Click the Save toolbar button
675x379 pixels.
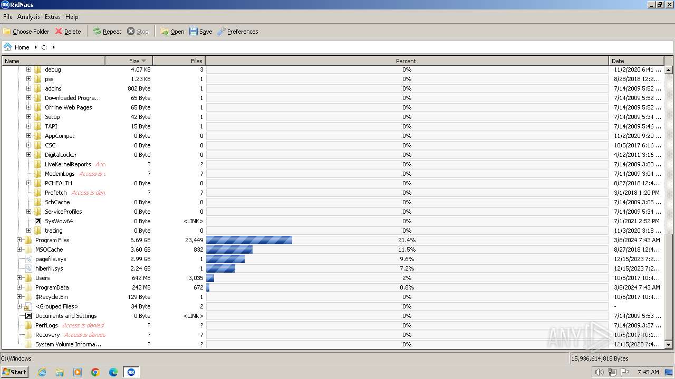[x=201, y=32]
